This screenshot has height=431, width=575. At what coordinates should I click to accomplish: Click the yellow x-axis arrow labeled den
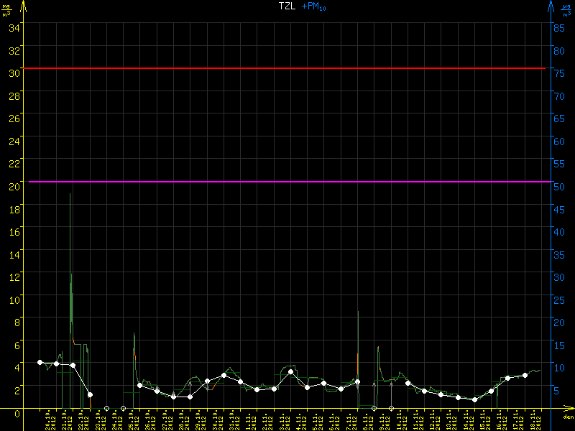(x=568, y=409)
